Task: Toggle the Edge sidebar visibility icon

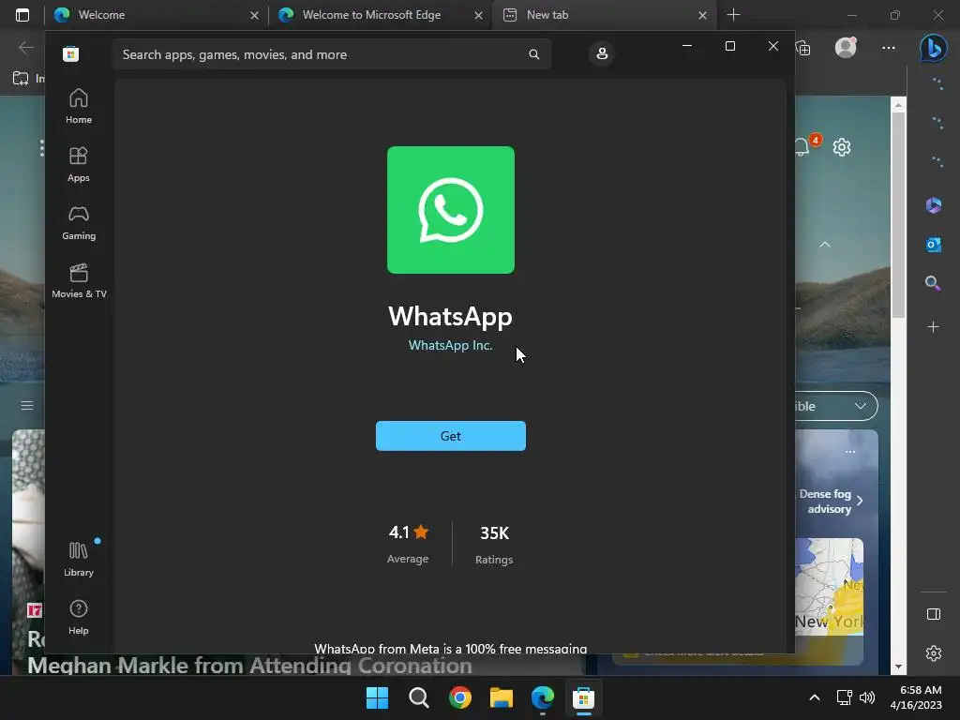Action: pos(933,614)
